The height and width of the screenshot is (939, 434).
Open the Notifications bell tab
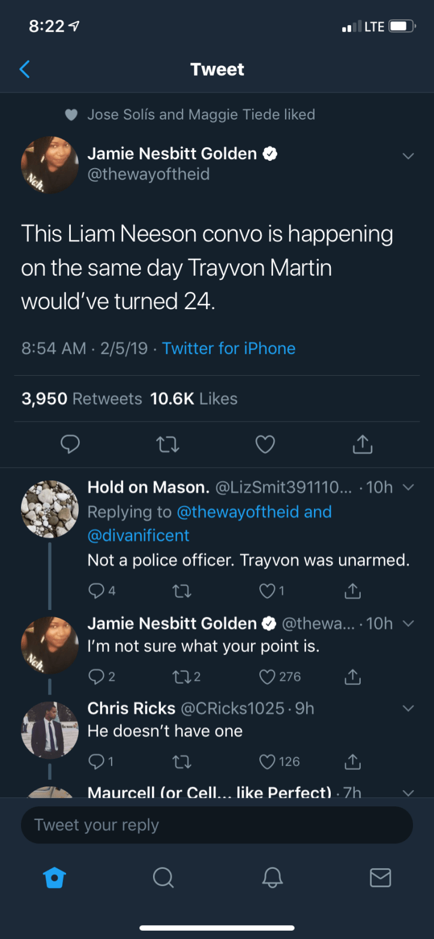272,878
